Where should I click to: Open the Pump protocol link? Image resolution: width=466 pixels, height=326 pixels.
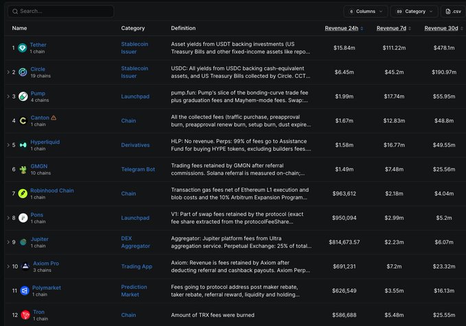(x=38, y=93)
